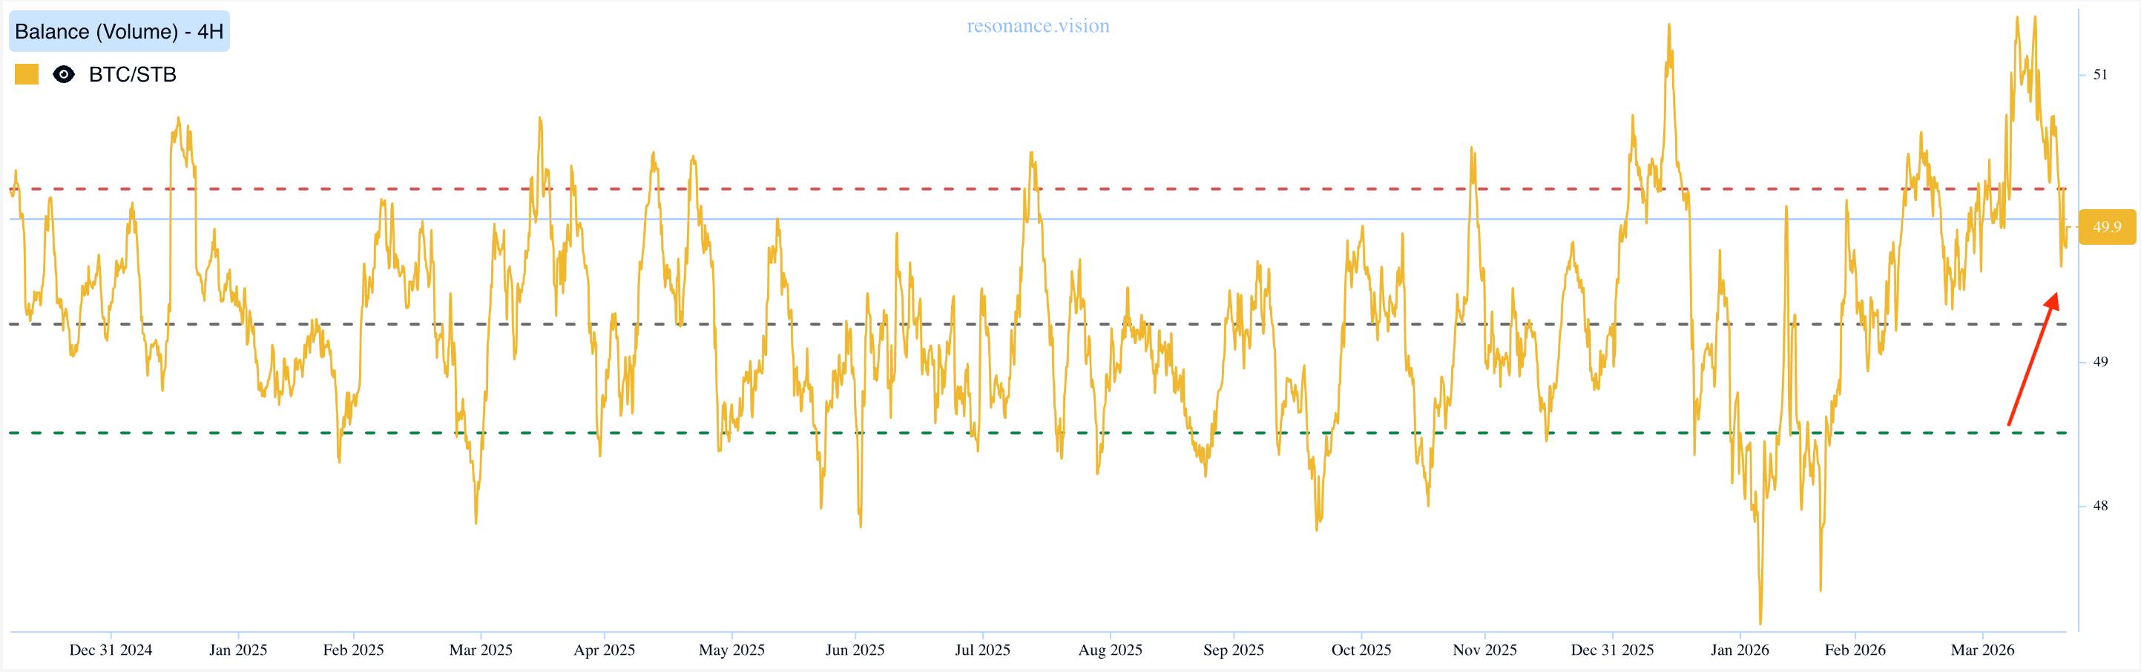Select the Dec 31 2024 axis label

tap(111, 650)
